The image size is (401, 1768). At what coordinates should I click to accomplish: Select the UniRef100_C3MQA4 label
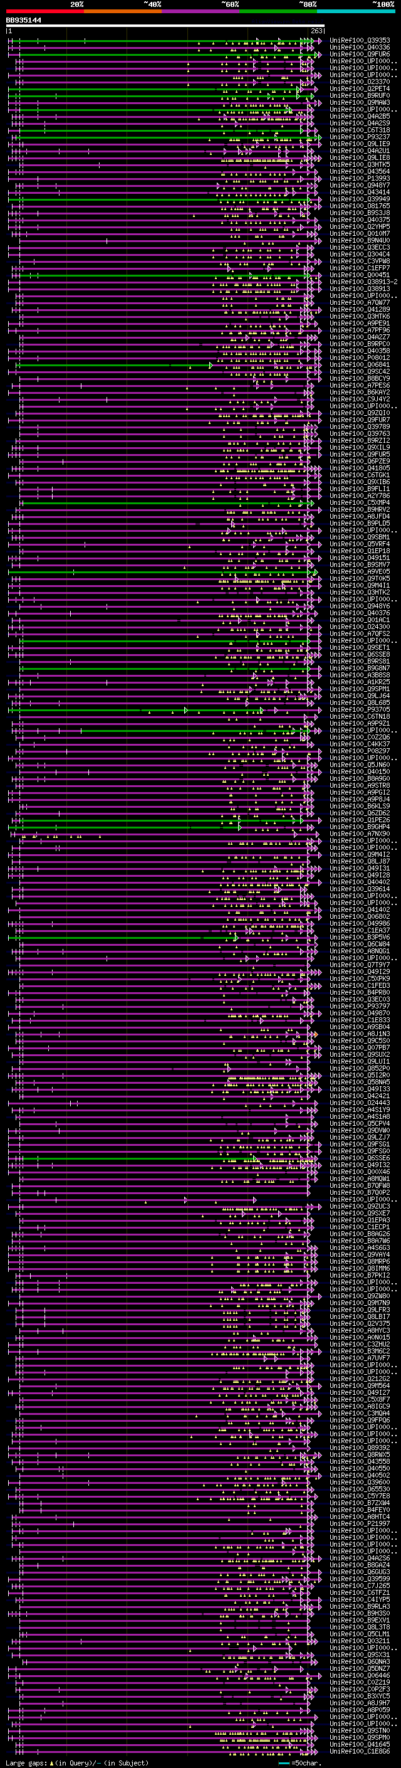coord(360,1412)
